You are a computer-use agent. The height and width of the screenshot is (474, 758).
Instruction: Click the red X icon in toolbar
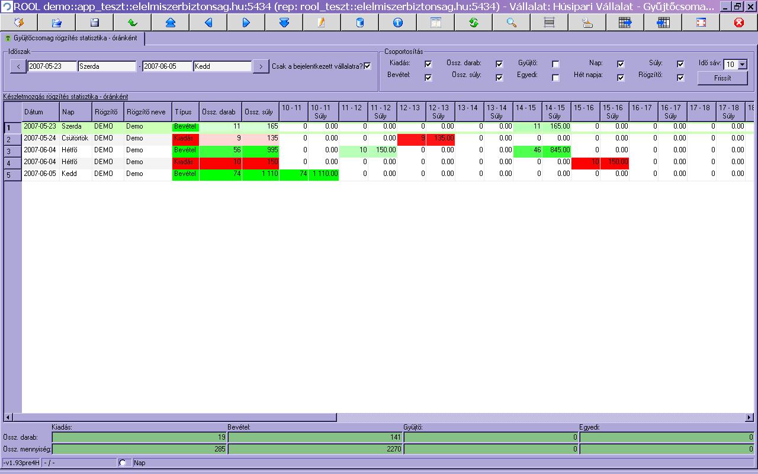[738, 23]
